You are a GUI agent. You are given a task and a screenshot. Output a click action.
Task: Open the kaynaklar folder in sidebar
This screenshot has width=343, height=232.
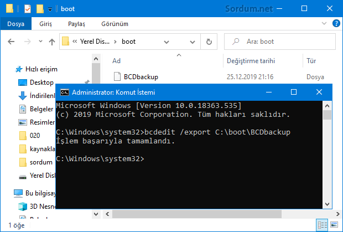(x=43, y=149)
